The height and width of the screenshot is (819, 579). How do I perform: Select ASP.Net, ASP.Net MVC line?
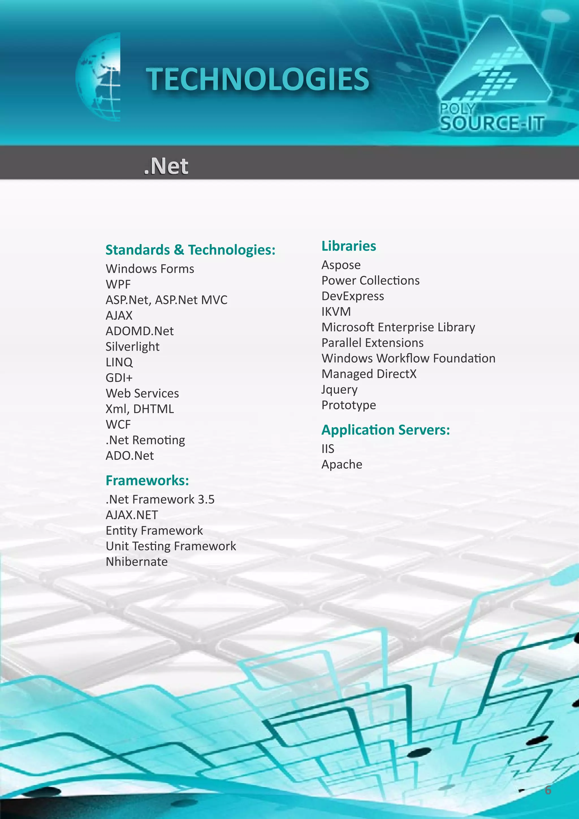(x=166, y=300)
